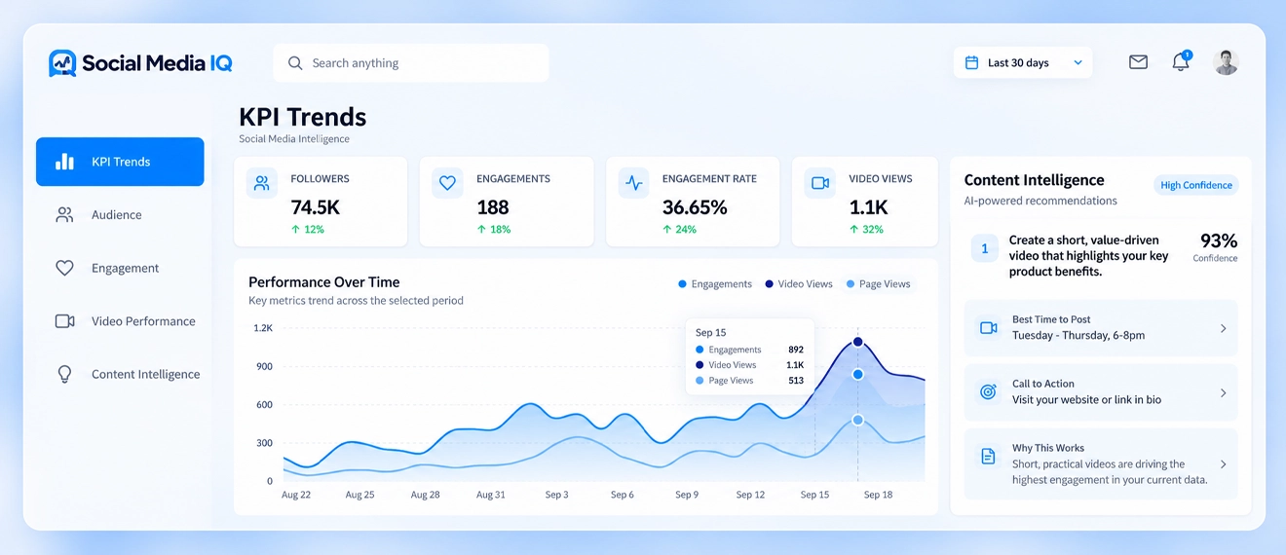Click the Sep 15 tooltip heading
The height and width of the screenshot is (555, 1286).
[x=710, y=333]
